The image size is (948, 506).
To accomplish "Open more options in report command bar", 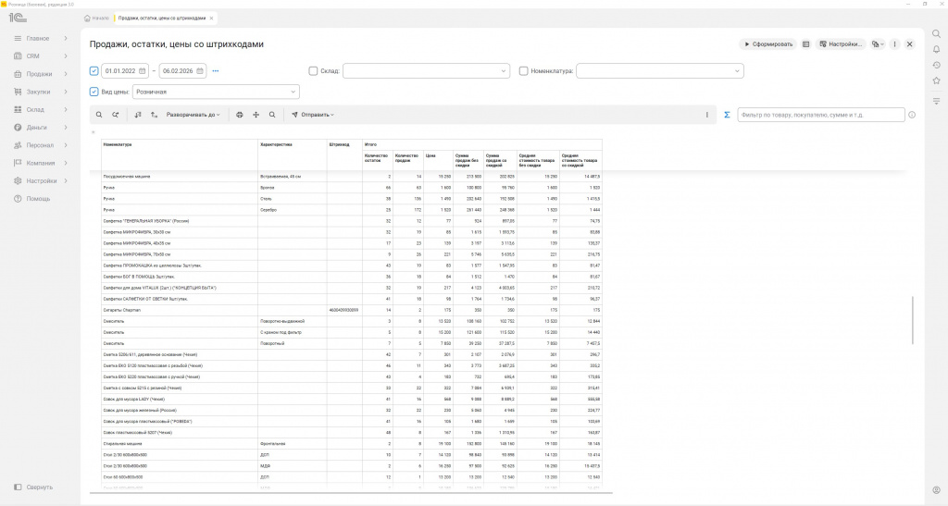I will (x=706, y=115).
